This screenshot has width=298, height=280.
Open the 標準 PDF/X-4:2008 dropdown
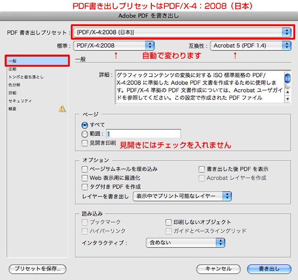tap(114, 45)
